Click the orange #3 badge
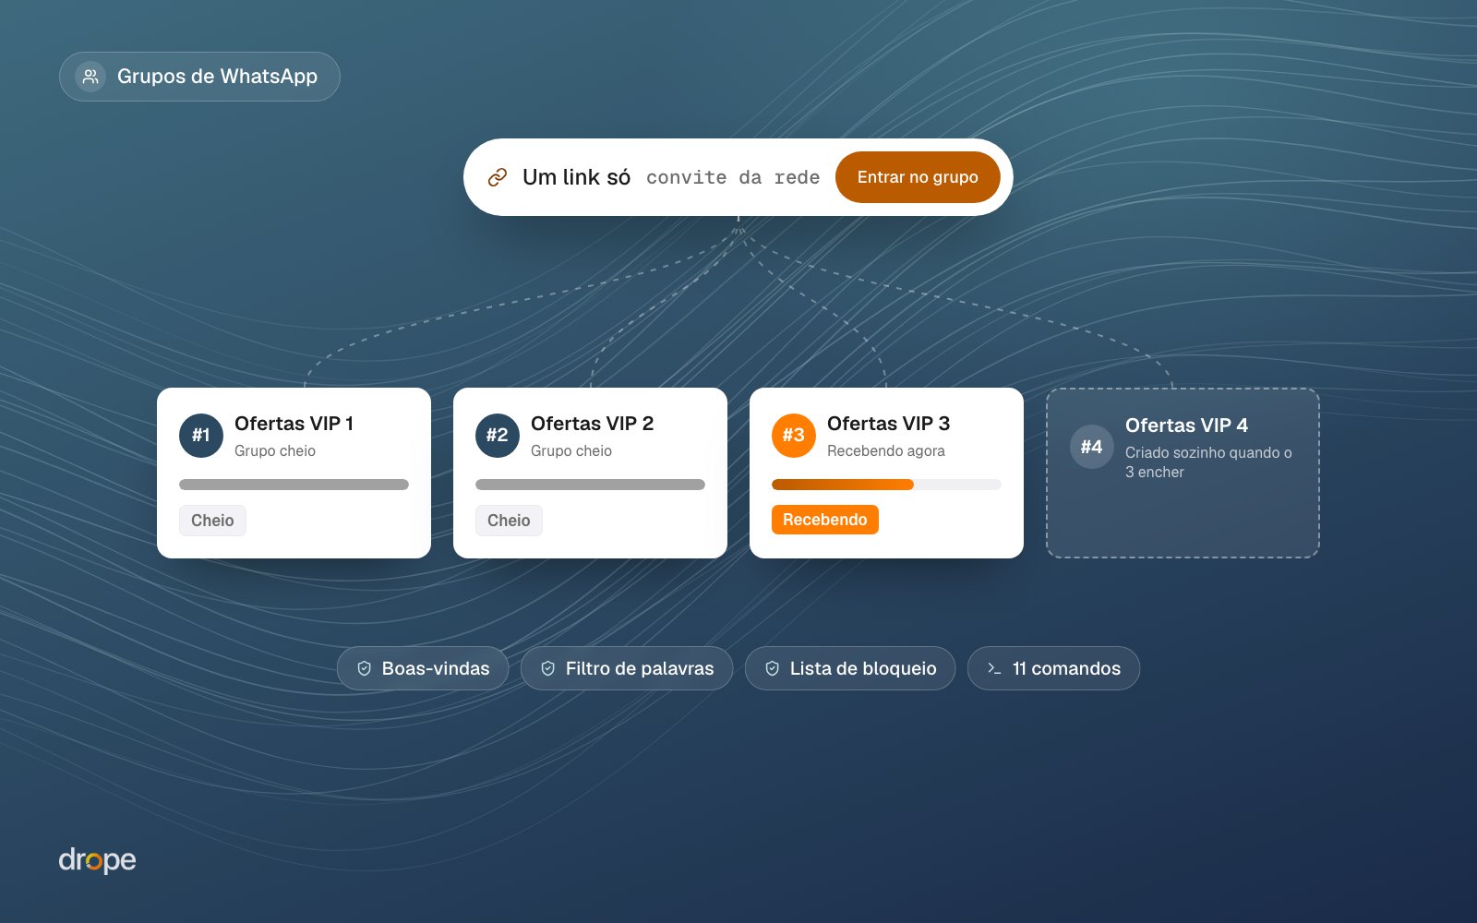 (794, 436)
